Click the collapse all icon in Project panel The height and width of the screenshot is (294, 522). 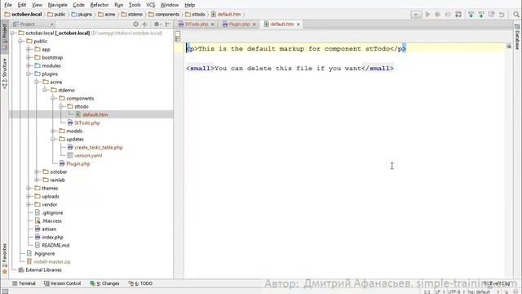point(145,24)
